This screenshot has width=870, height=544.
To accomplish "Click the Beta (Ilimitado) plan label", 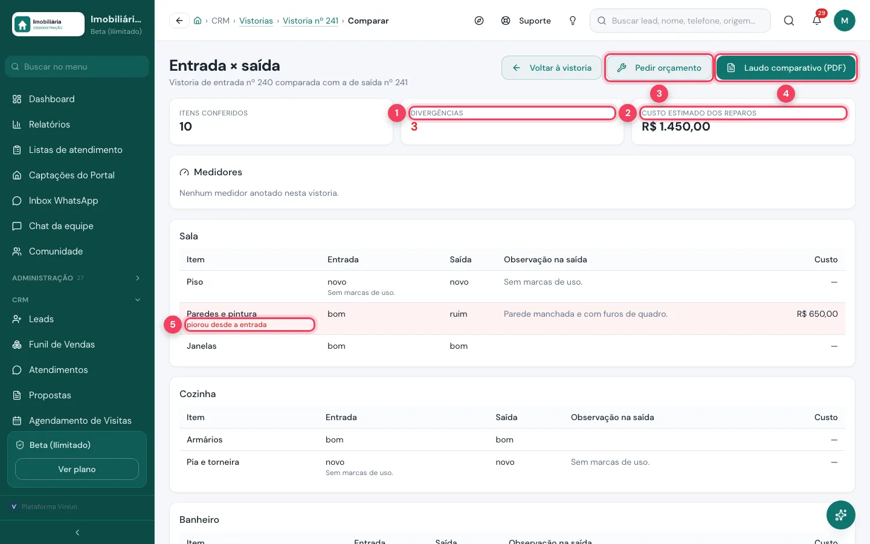I will click(60, 445).
